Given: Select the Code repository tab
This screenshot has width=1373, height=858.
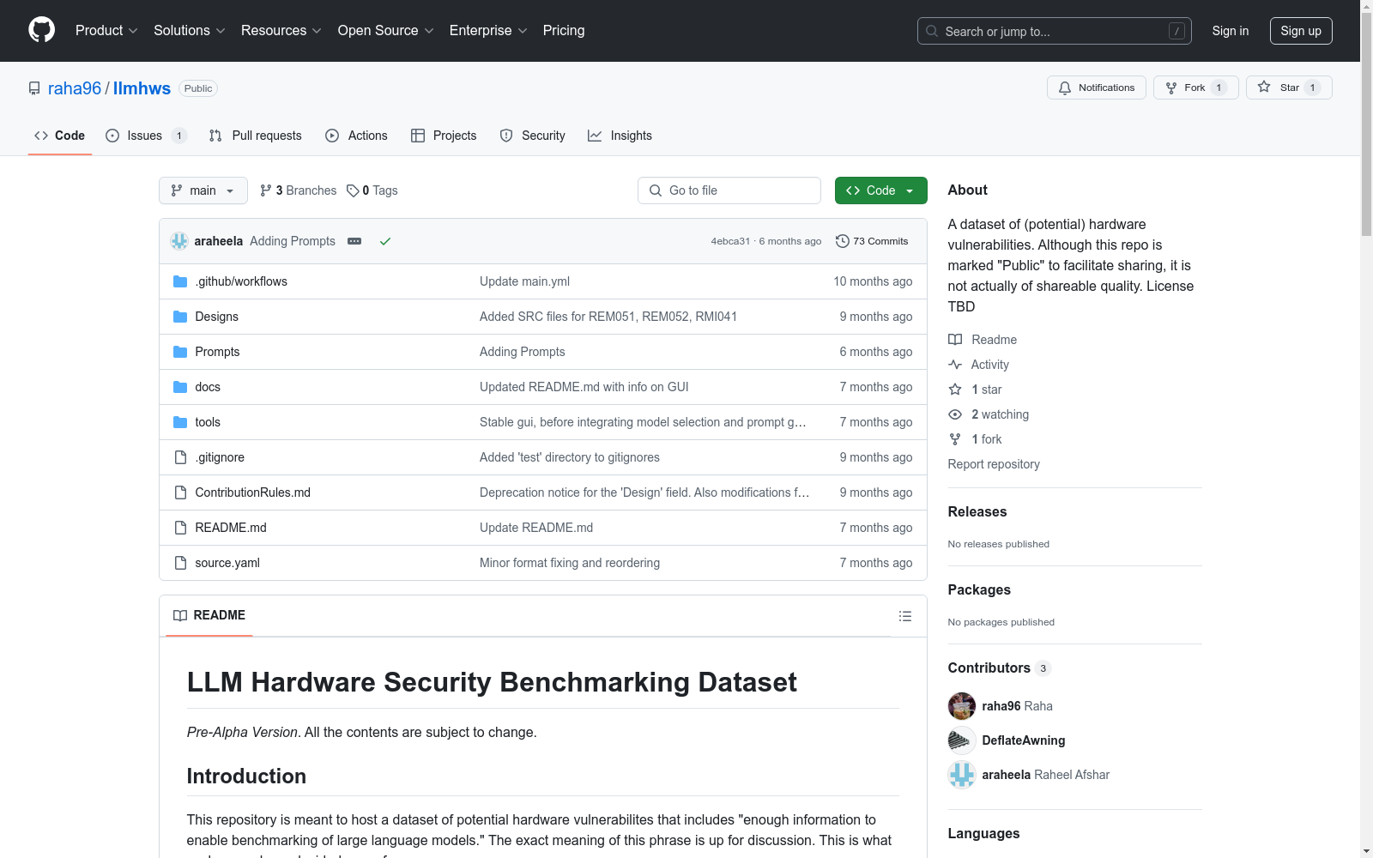Looking at the screenshot, I should [60, 136].
